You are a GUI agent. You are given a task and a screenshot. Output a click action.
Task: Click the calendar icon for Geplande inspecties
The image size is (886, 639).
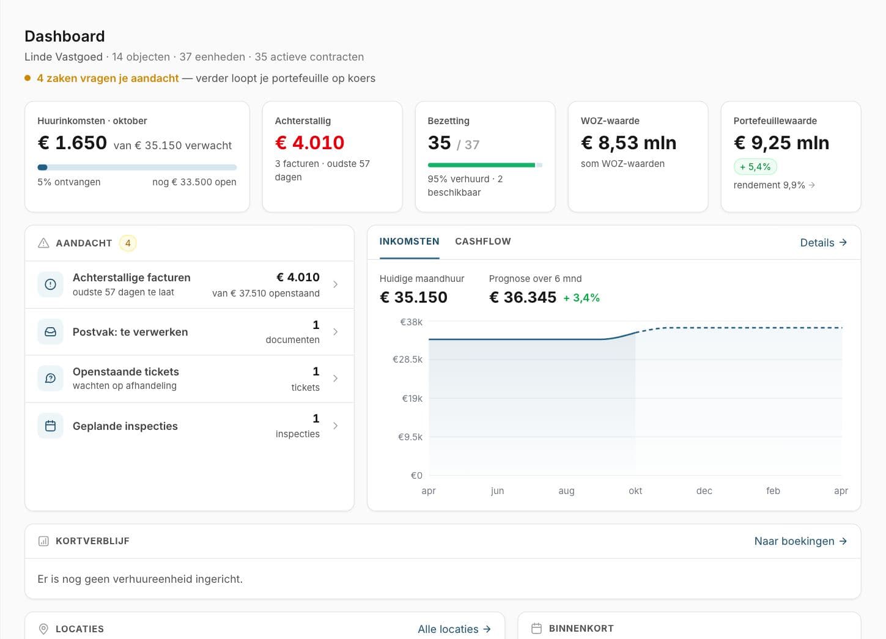pyautogui.click(x=50, y=426)
